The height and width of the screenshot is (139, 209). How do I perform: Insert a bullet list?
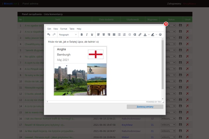[x=119, y=34]
